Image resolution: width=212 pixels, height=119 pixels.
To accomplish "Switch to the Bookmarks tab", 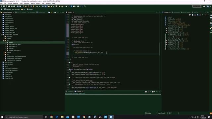I will click(40, 13).
